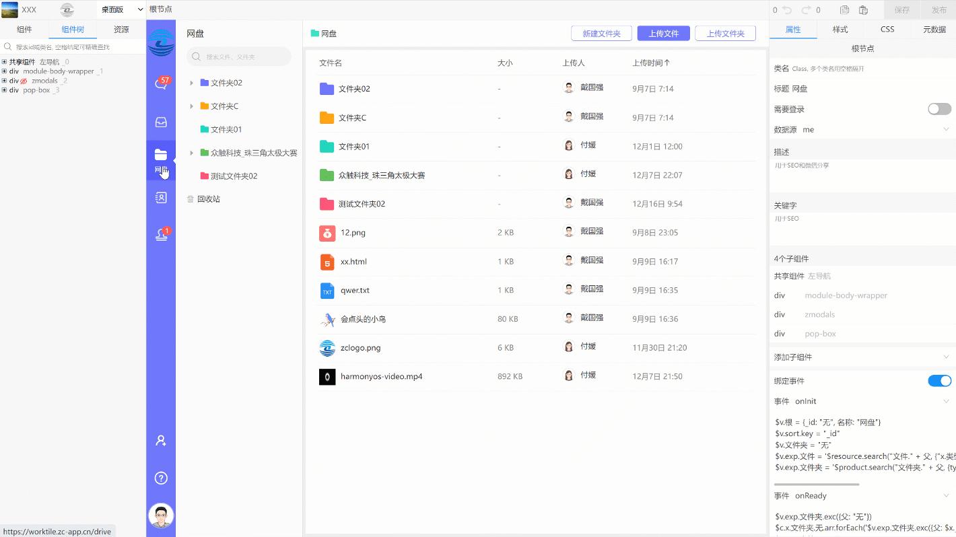Open the approval stamp icon with badge 1
Viewport: 956px width, 537px height.
coord(161,234)
